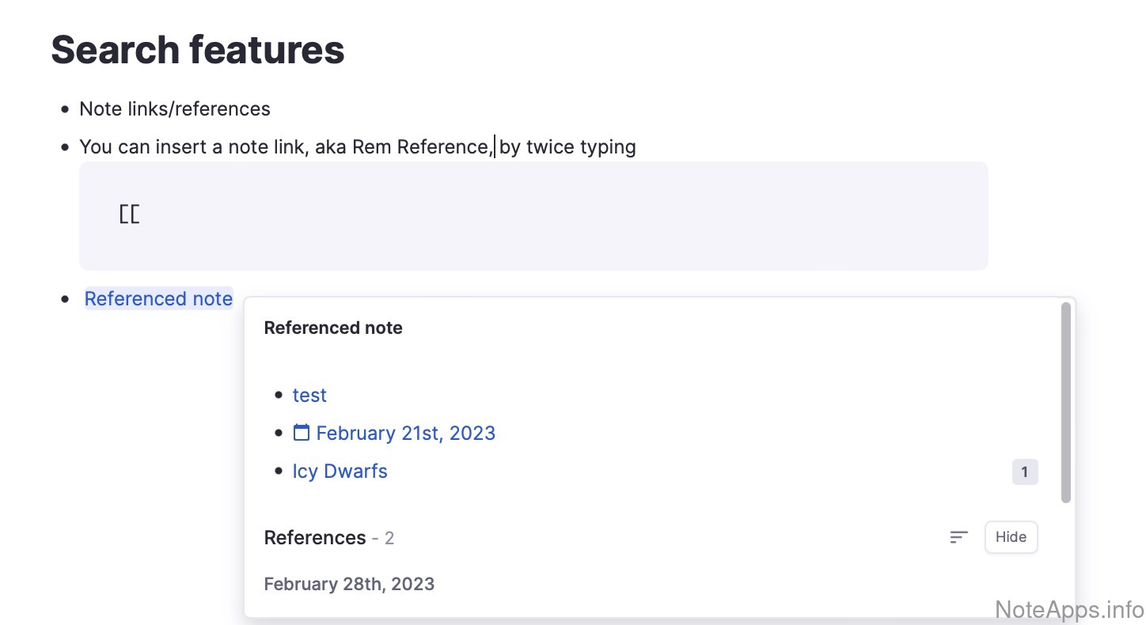1146x625 pixels.
Task: Click the bullet before February 21st, 2023
Action: tap(278, 434)
